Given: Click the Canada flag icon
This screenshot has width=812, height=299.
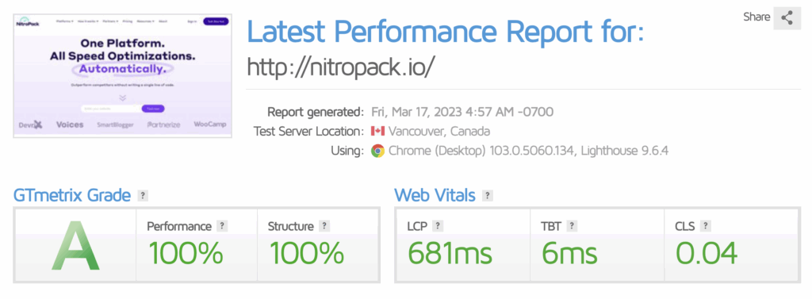Looking at the screenshot, I should pos(377,131).
